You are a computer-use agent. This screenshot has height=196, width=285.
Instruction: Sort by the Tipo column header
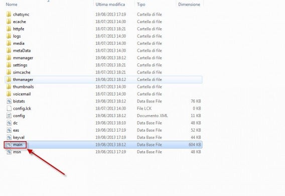point(141,5)
